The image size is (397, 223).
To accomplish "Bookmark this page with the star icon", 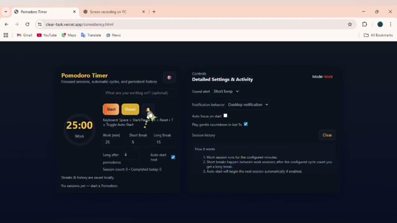I will [x=350, y=24].
